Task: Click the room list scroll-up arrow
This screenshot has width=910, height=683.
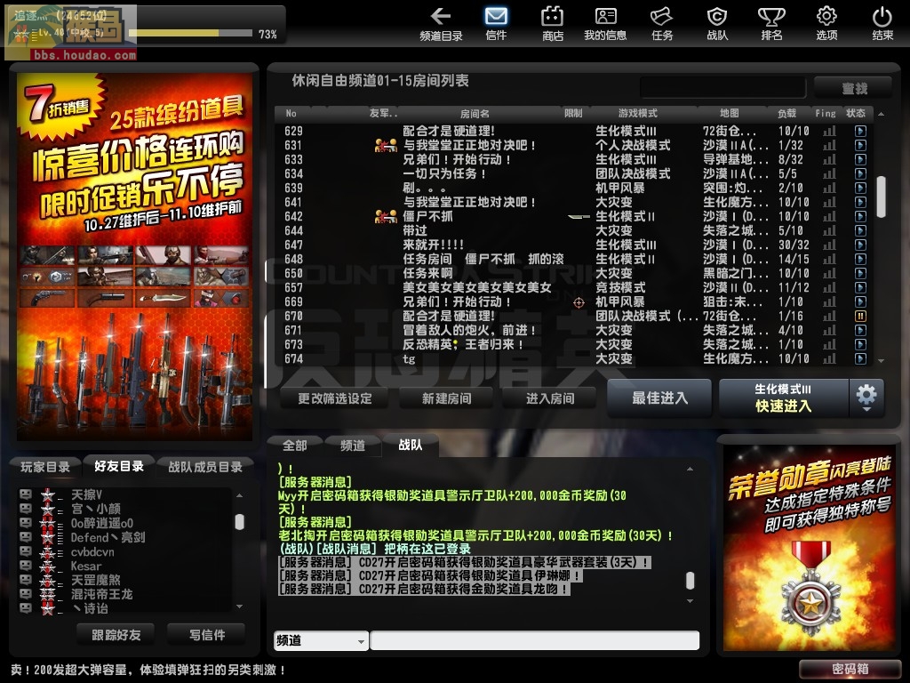Action: coord(881,114)
